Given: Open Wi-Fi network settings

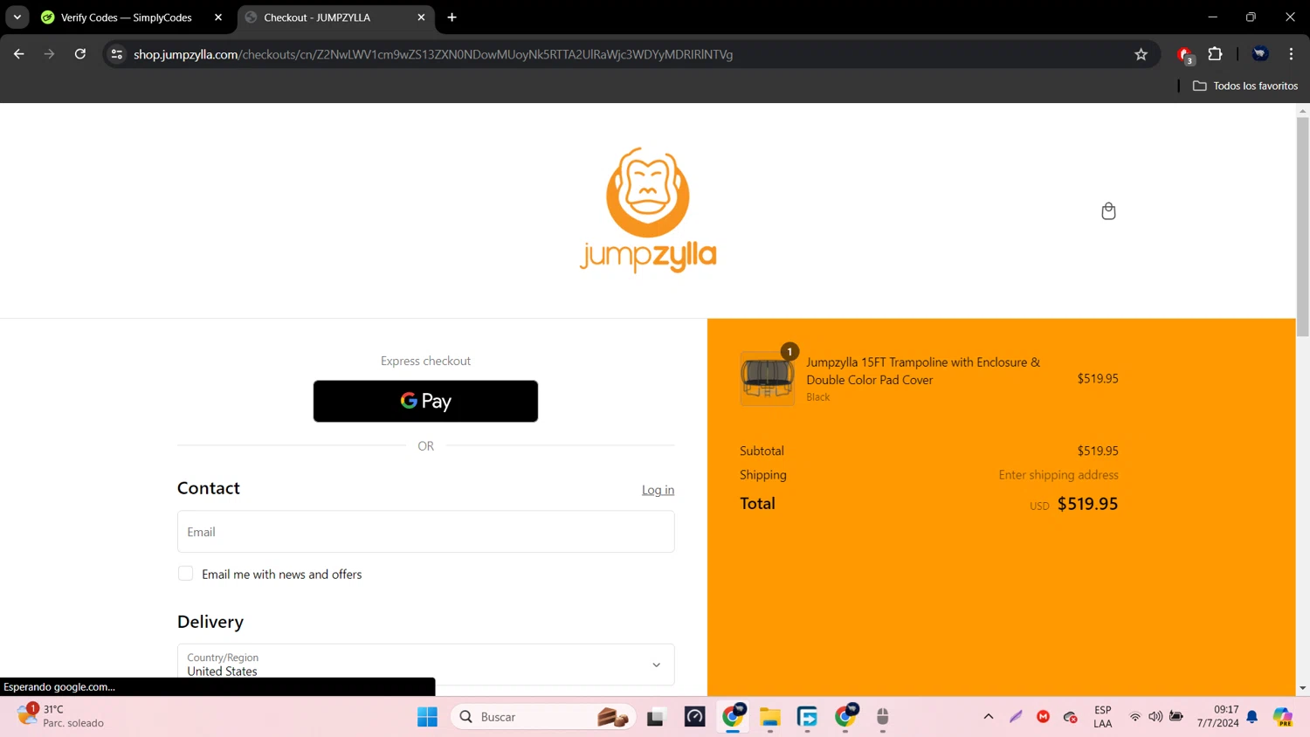Looking at the screenshot, I should 1134,717.
